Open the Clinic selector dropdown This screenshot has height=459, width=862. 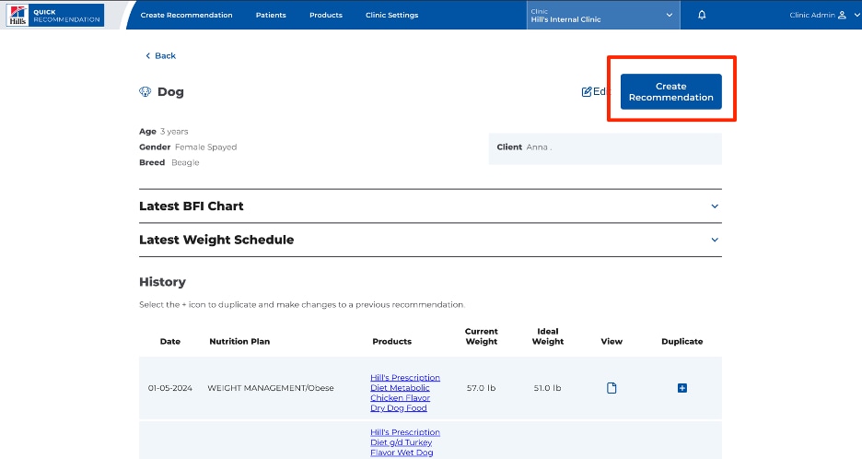pyautogui.click(x=603, y=15)
